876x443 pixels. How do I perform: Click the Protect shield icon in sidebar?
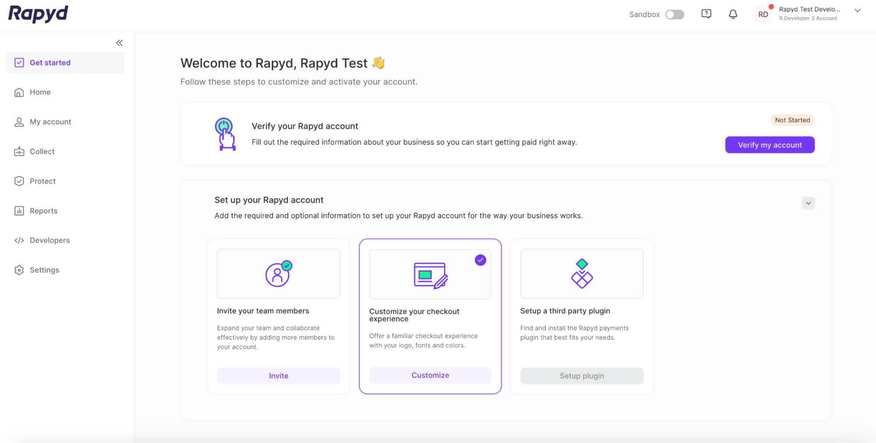19,181
